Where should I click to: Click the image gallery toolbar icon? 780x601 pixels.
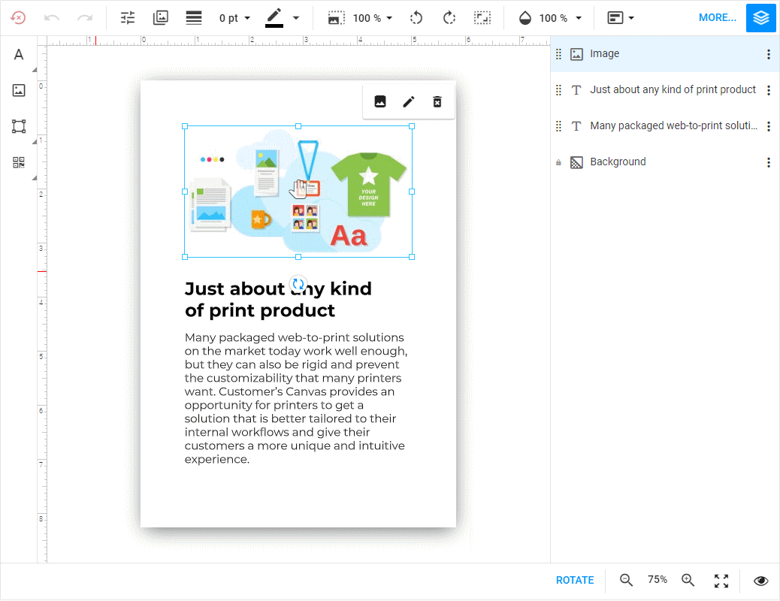pos(161,18)
